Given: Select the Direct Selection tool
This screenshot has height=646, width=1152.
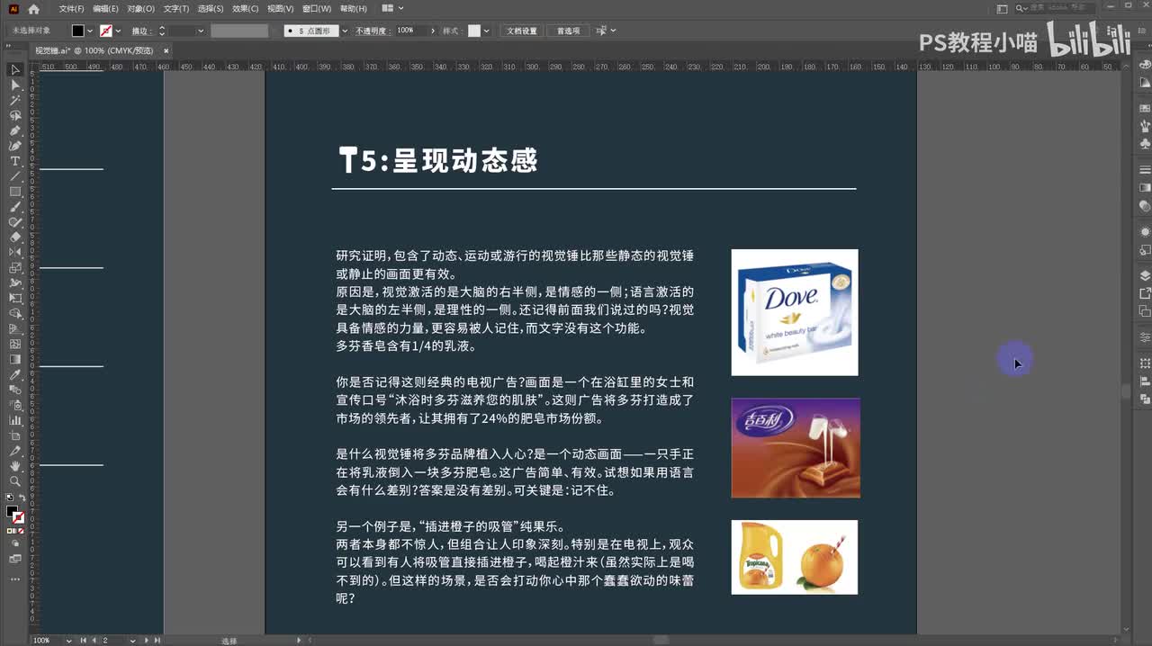Looking at the screenshot, I should pyautogui.click(x=15, y=85).
